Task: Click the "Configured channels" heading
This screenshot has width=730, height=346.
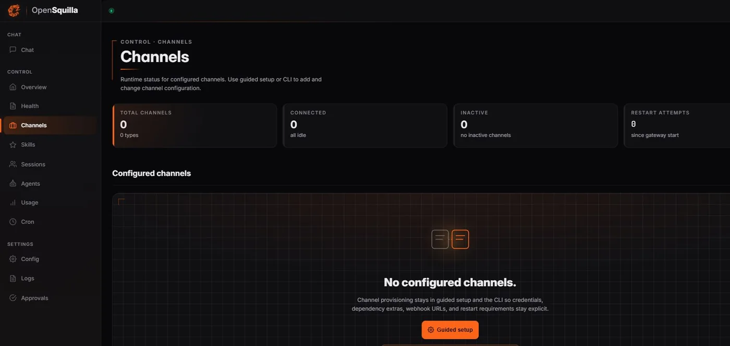Action: [x=152, y=173]
